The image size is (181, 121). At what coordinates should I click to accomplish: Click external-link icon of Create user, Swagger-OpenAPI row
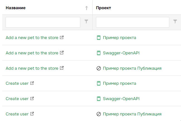[x=32, y=98]
